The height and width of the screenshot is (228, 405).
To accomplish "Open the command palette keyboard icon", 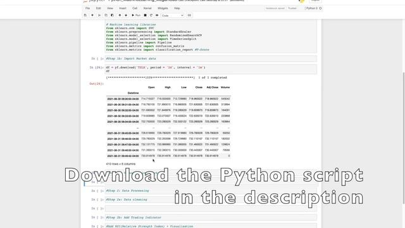I will point(189,15).
